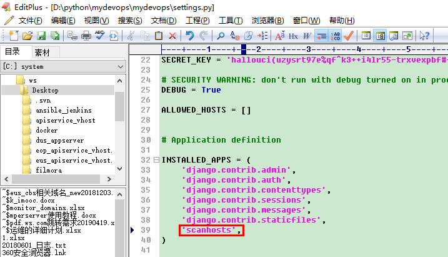Select file 20180601_日志.txt

click(34, 245)
